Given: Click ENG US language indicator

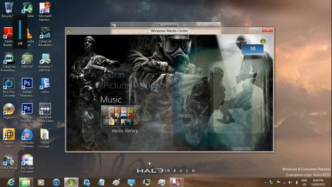Looking at the screenshot, I should click(305, 182).
